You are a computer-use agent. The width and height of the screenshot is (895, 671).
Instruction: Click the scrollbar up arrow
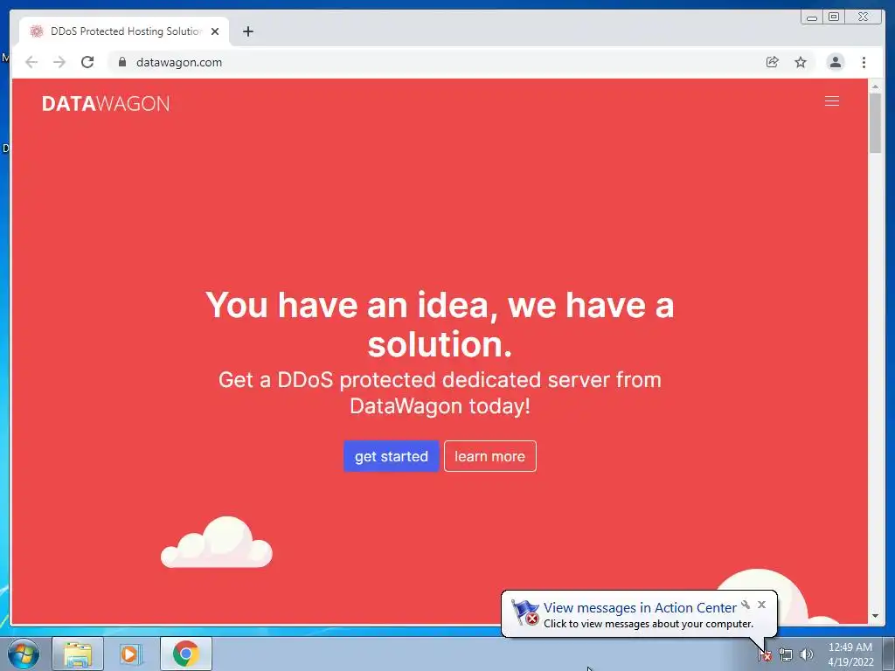[x=875, y=86]
